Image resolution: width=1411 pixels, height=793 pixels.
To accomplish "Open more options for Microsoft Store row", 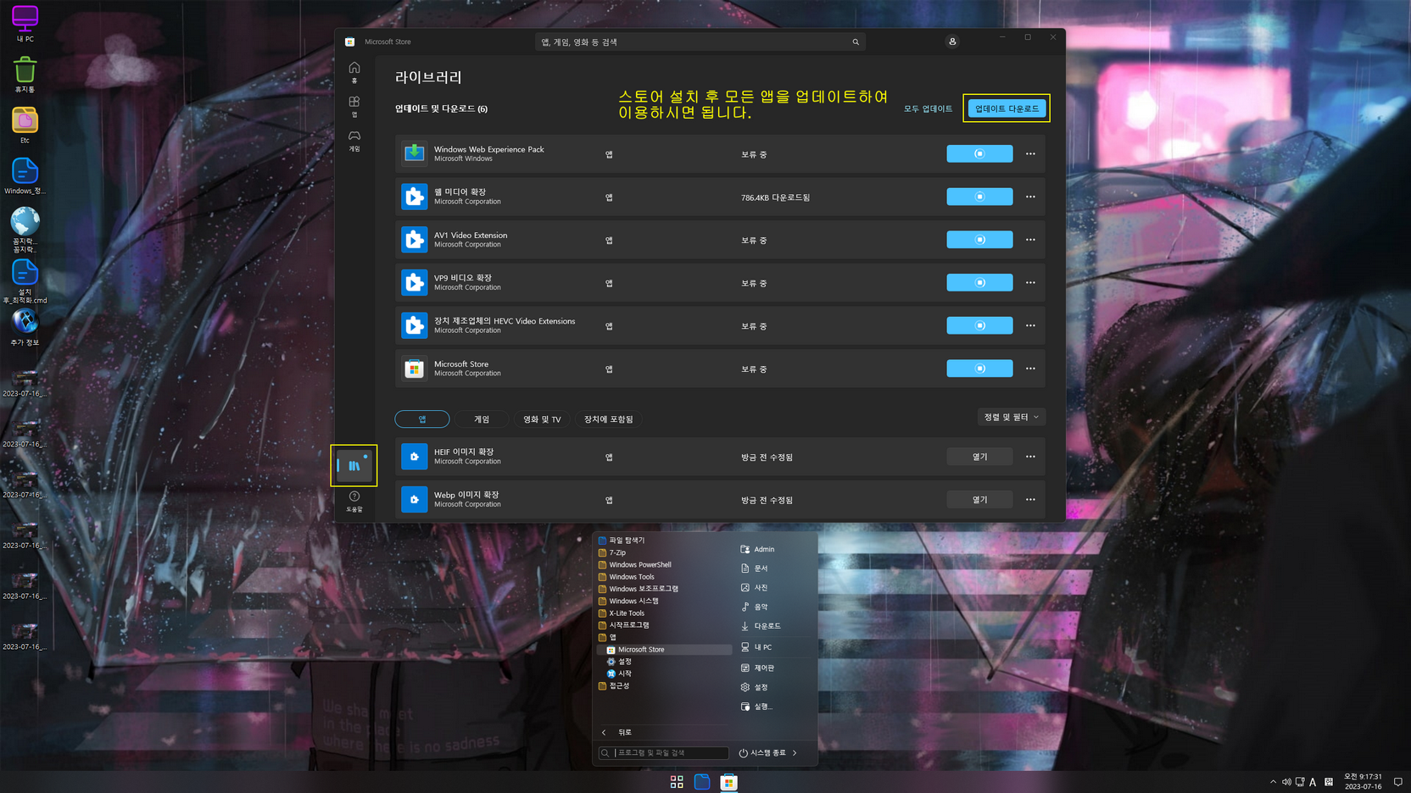I will point(1030,369).
